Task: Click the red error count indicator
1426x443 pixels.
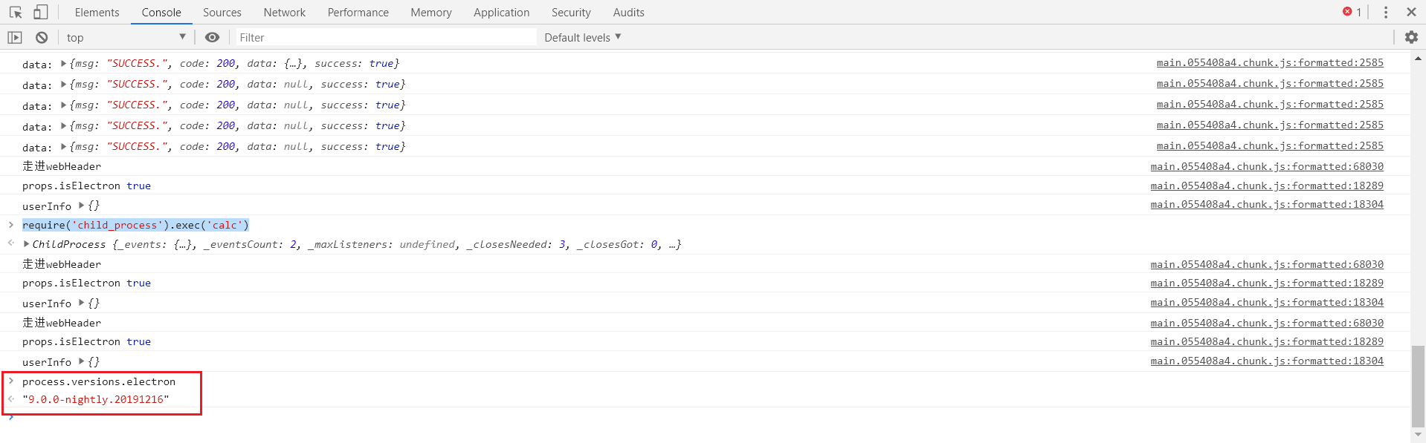Action: (x=1352, y=12)
